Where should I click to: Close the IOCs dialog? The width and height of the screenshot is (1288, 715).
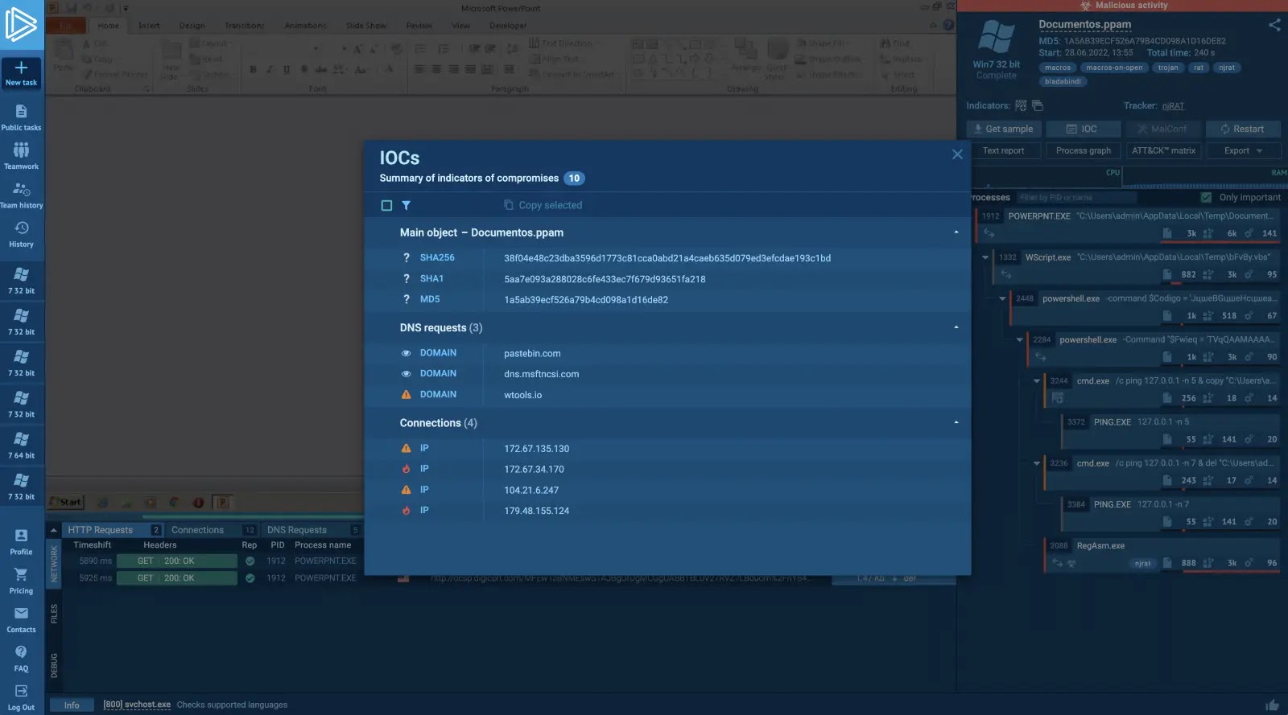(x=957, y=154)
